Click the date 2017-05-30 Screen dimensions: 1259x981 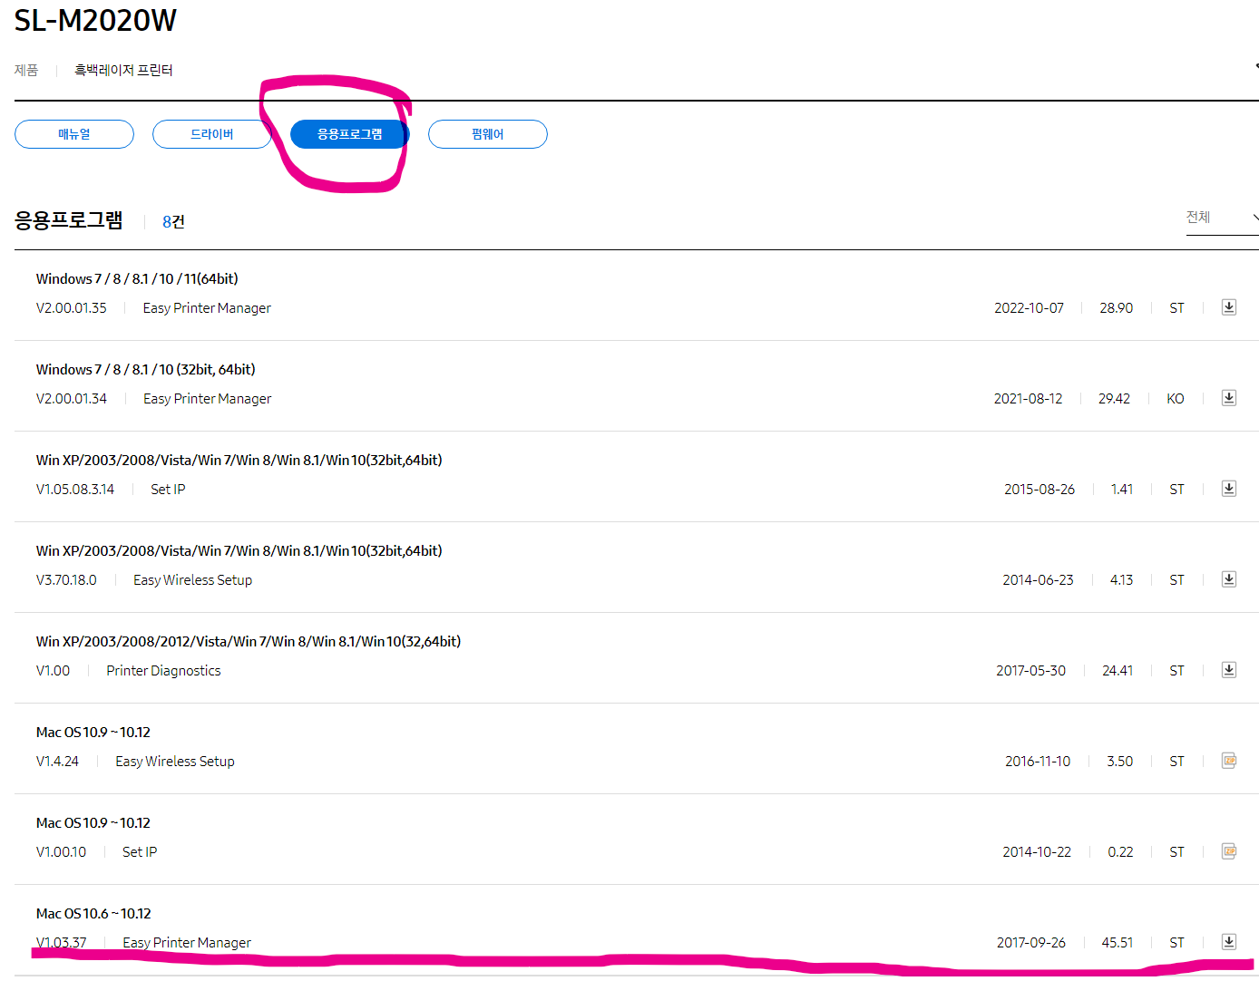point(1031,671)
